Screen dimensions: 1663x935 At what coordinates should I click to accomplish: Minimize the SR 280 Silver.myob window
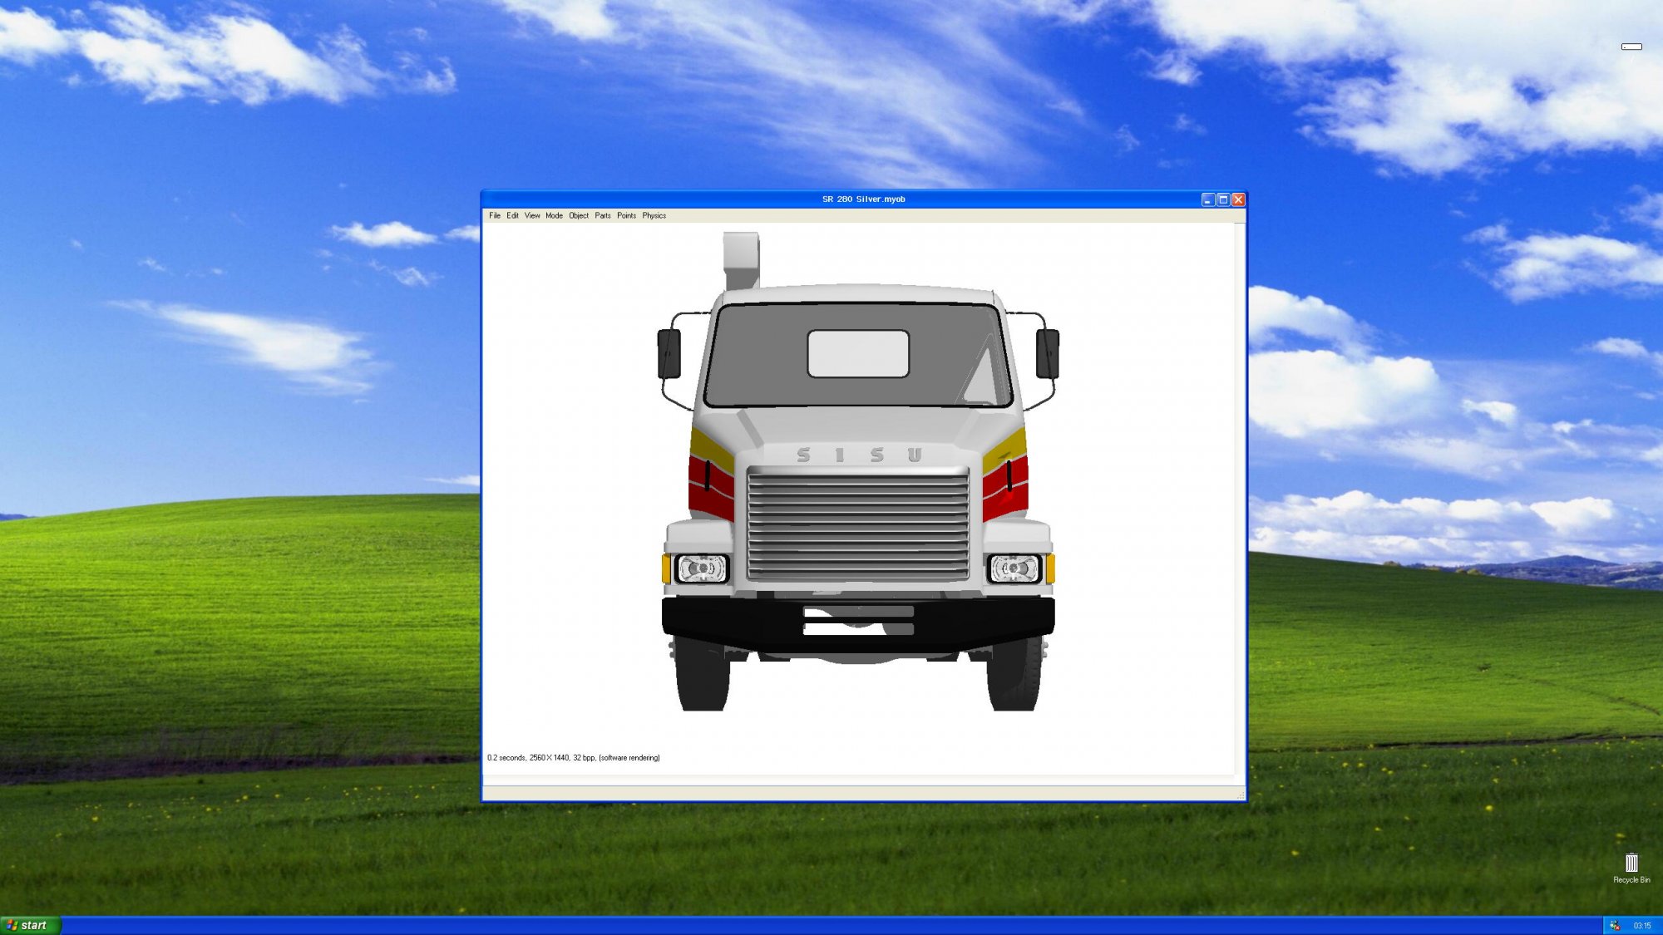point(1208,199)
